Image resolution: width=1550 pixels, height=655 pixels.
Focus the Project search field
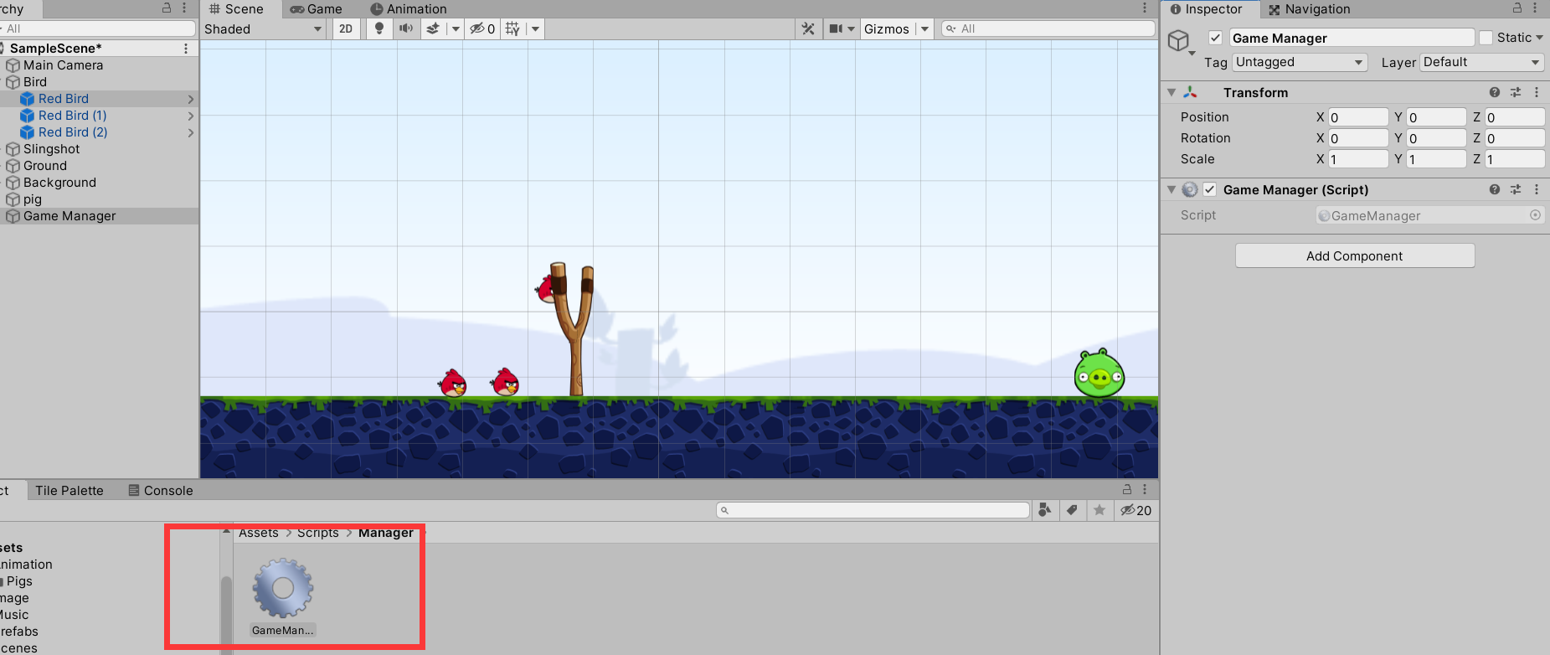(x=873, y=510)
